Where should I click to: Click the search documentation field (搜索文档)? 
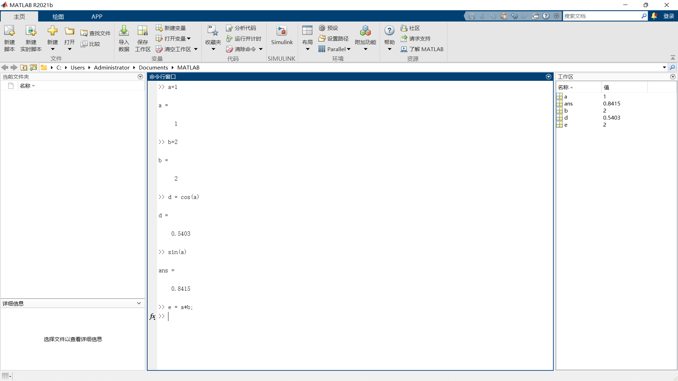click(601, 16)
